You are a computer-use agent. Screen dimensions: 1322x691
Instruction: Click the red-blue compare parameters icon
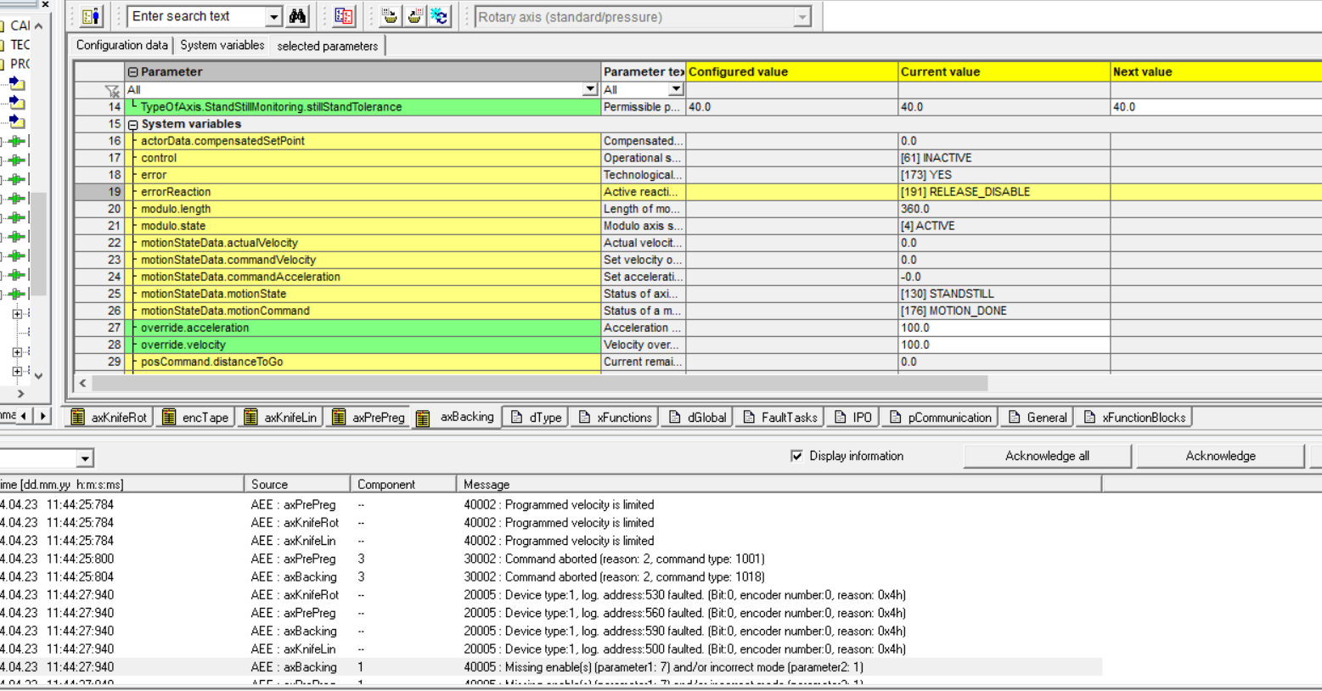coord(344,16)
